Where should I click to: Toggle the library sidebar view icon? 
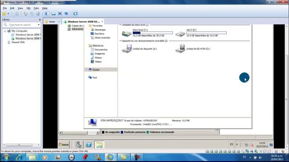[x=47, y=14]
